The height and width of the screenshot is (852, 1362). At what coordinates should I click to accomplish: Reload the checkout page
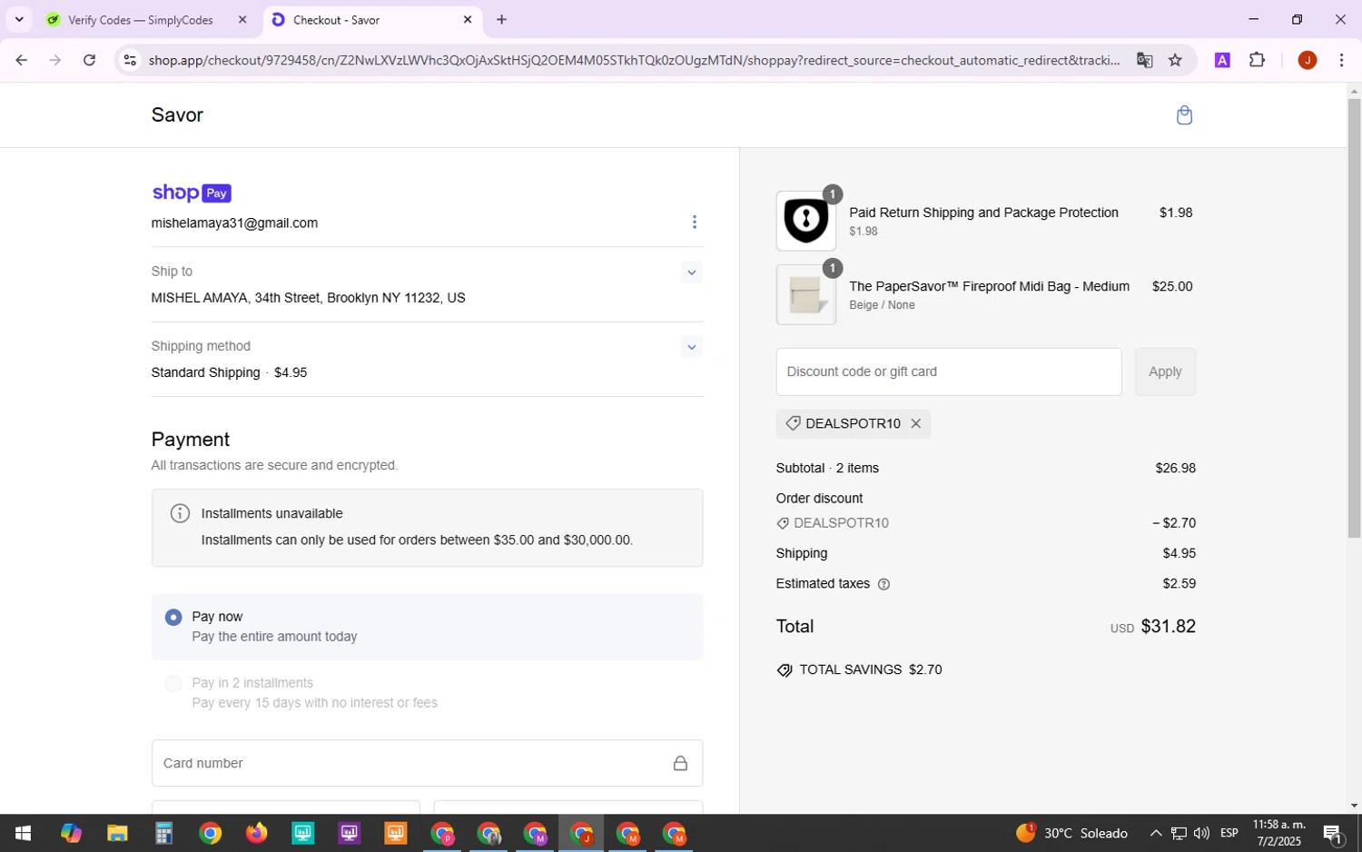click(89, 60)
